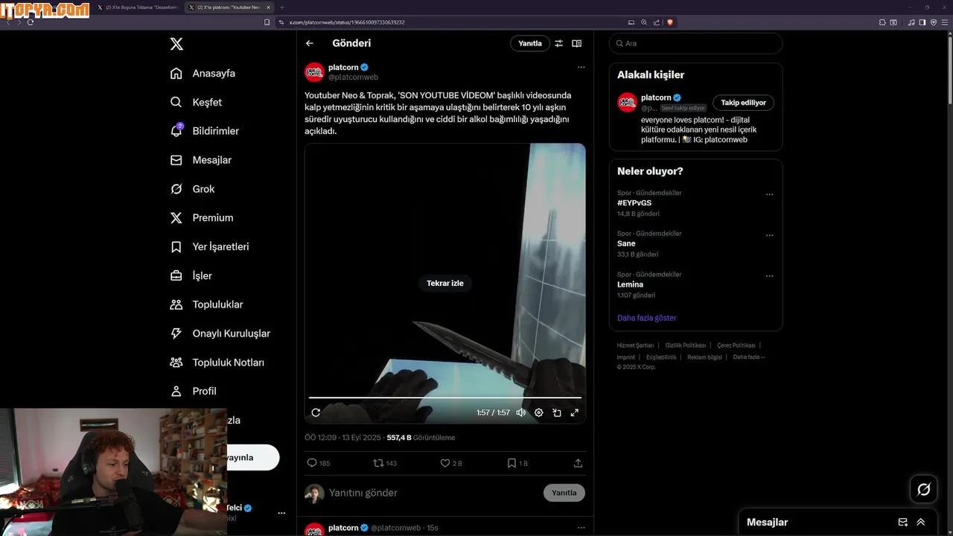953x536 pixels.
Task: Open Profil page
Action: 193,391
